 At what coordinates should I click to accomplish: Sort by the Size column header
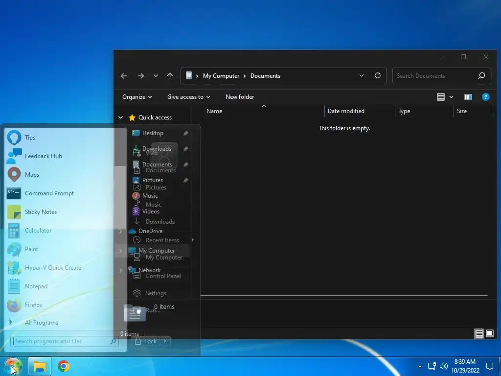462,111
